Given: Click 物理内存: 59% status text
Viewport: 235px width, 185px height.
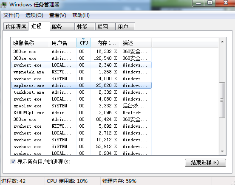Looking at the screenshot, I should tap(119, 181).
